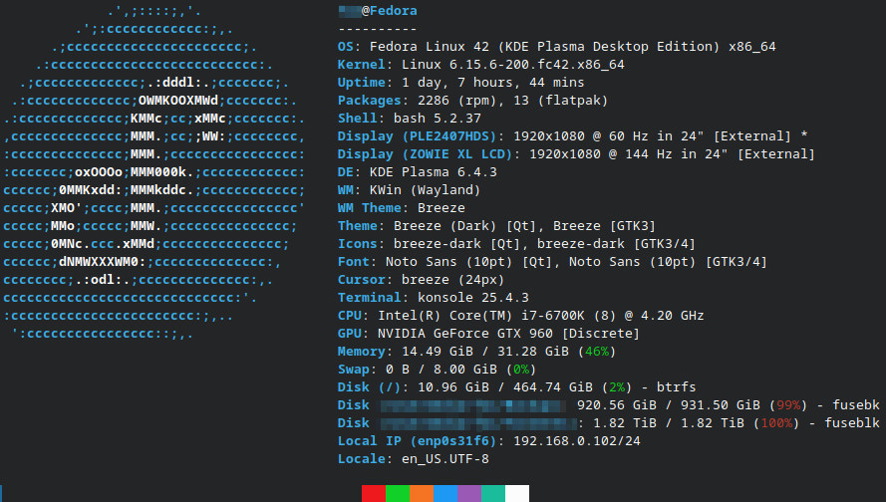Image resolution: width=886 pixels, height=502 pixels.
Task: Click the '@Fedora' hostname text
Action: point(390,11)
